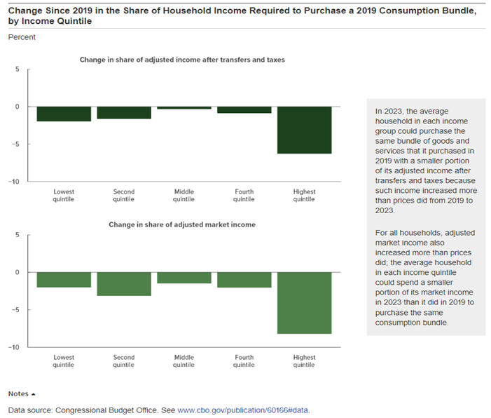Select the Middle quintile bar in the top chart
Screen dimensions: 491x418
184,108
